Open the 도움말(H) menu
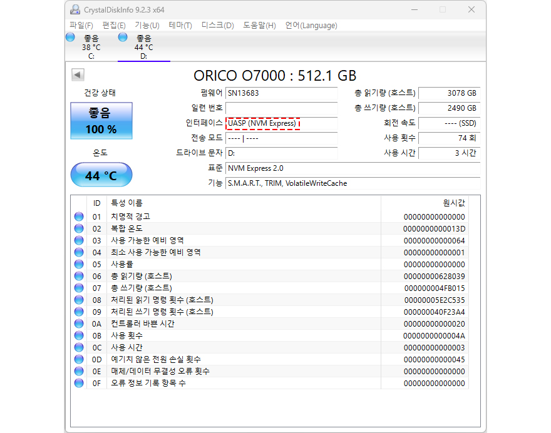This screenshot has width=551, height=433. [x=259, y=25]
